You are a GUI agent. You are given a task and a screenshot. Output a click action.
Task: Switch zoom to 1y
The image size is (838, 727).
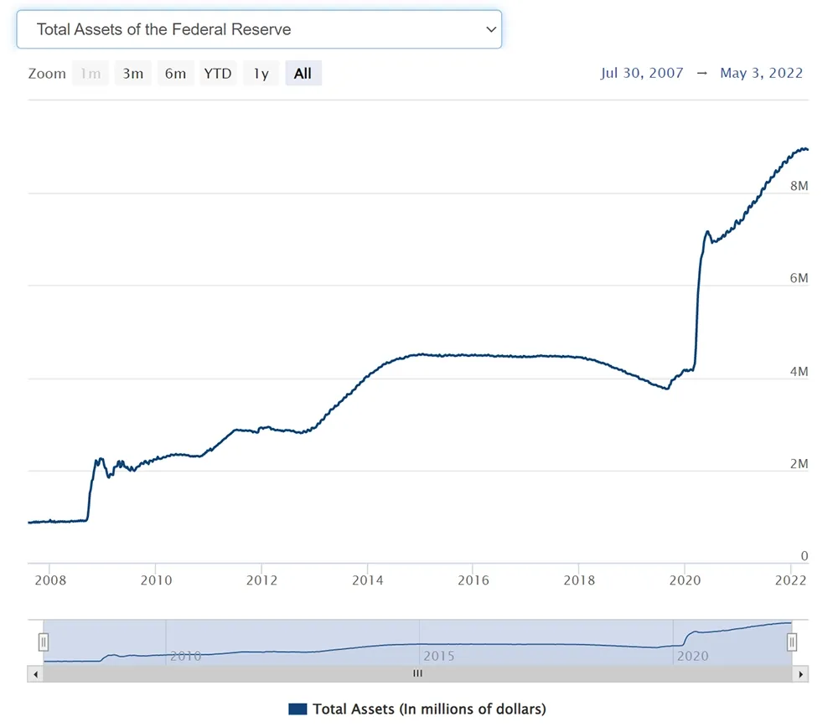tap(261, 73)
